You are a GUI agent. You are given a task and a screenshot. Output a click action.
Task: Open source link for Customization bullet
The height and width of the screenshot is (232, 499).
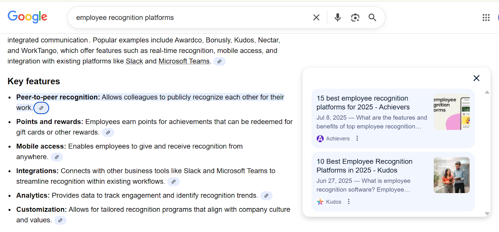click(x=60, y=220)
